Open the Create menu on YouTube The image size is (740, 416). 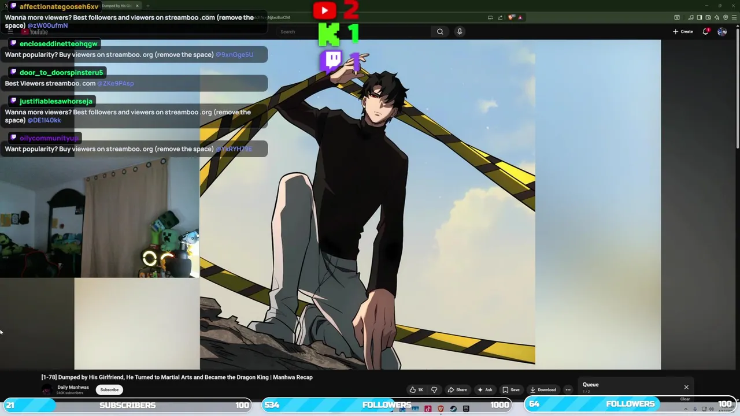pos(683,32)
